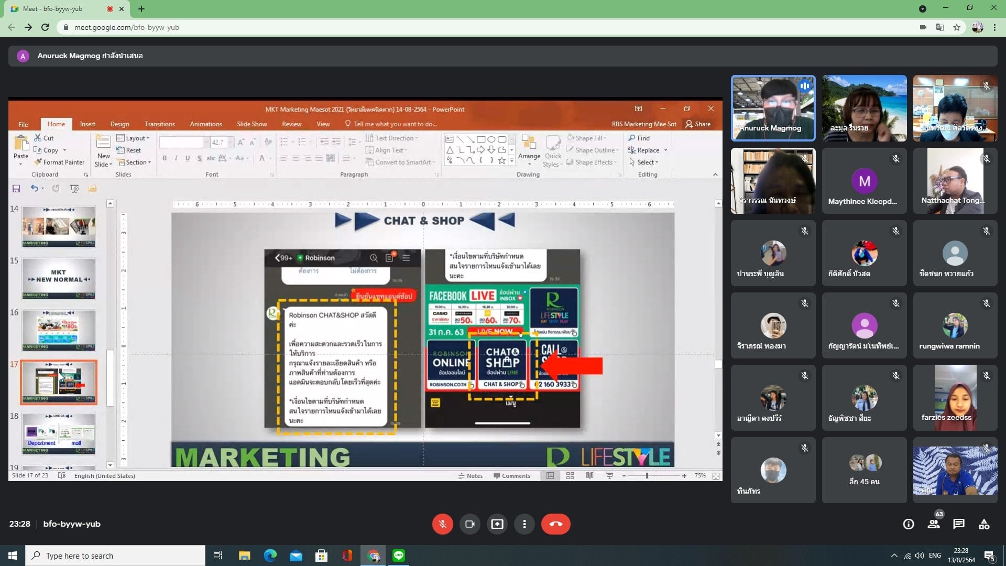Image resolution: width=1006 pixels, height=566 pixels.
Task: Switch to the Insert ribbon tab
Action: point(88,124)
